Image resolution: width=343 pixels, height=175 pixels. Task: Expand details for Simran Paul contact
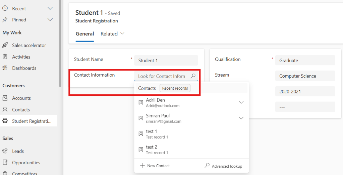[241, 118]
